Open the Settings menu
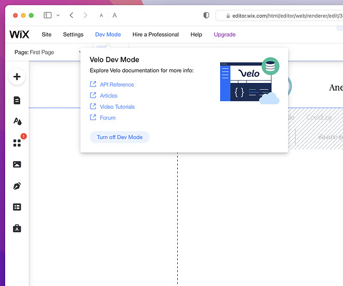This screenshot has height=286, width=343. (x=73, y=34)
